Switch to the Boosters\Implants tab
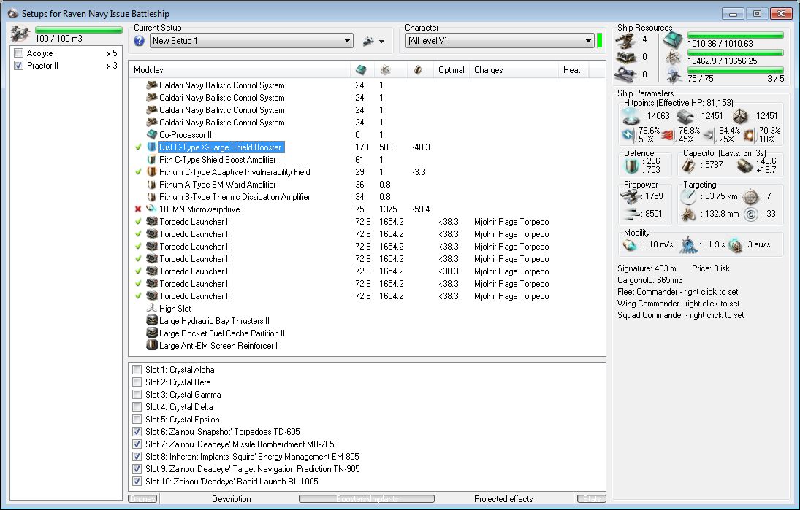This screenshot has height=510, width=800. (x=367, y=499)
